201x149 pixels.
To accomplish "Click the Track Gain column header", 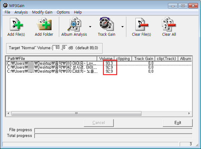I will pyautogui.click(x=143, y=59).
